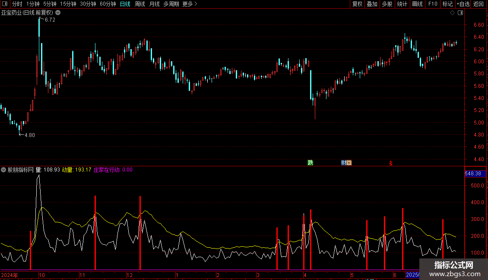Click the 返回 back button
This screenshot has width=488, height=280.
[x=478, y=4]
